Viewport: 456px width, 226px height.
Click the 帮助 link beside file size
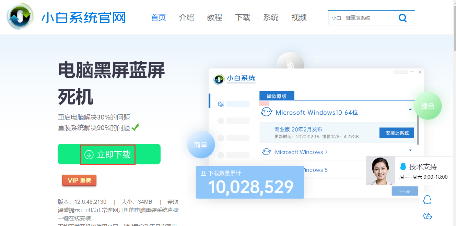coord(173,202)
